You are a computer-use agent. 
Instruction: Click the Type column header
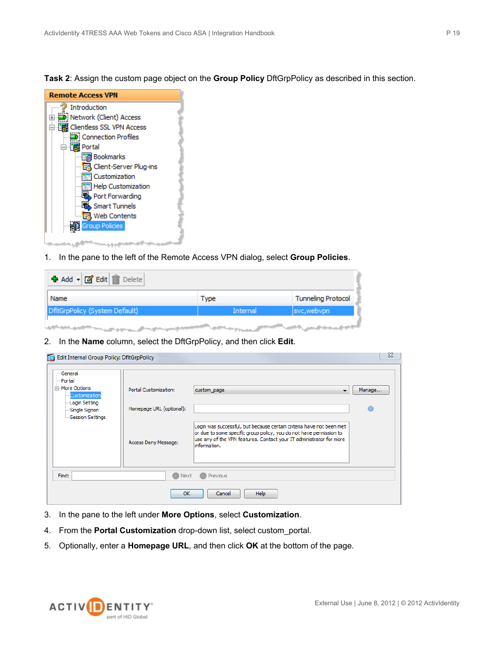tap(245, 298)
